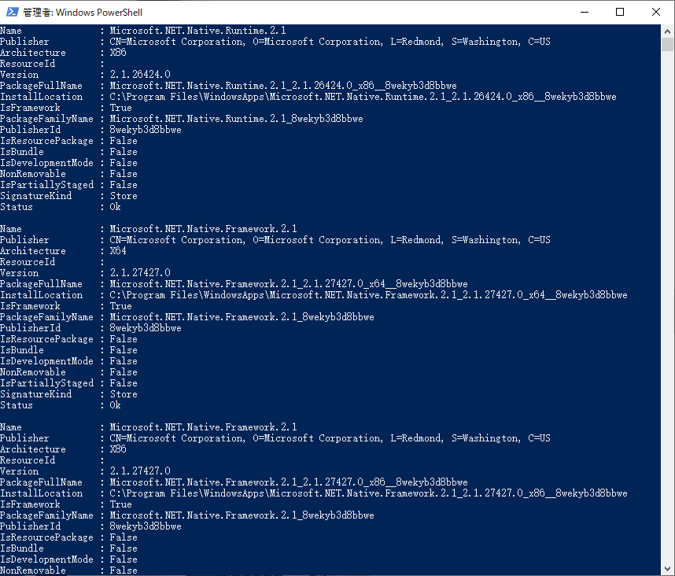Viewport: 675px width, 576px height.
Task: Click the window title text "Windows PowerShell"
Action: coord(99,13)
